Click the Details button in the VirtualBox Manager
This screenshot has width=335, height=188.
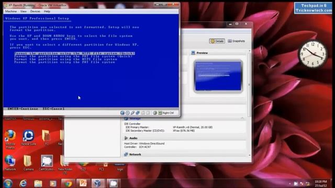(217, 41)
